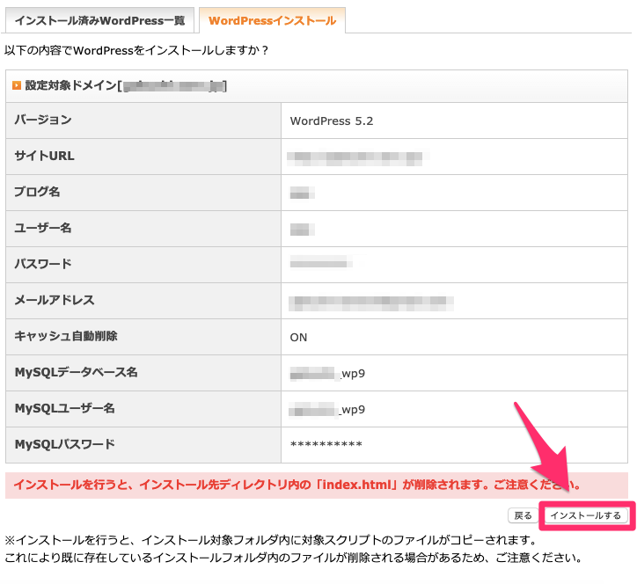Click the MySQLユーザー名 label
637x584 pixels.
pos(64,409)
